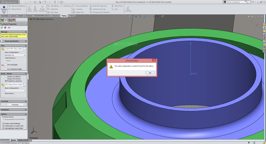Collapse the Message section
The image size is (266, 144).
pyautogui.click(x=25, y=32)
